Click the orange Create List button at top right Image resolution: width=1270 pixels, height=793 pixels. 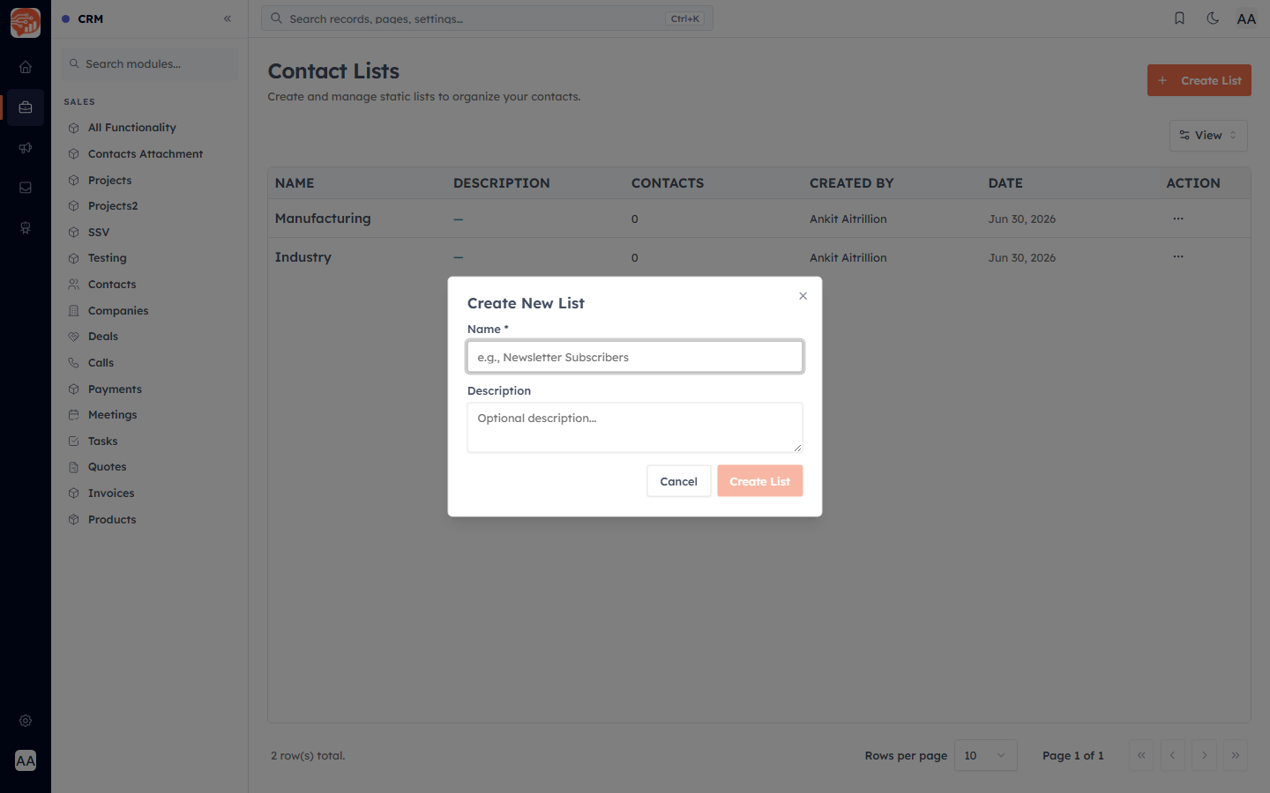click(1199, 80)
